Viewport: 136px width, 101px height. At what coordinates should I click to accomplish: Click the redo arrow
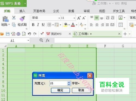pyautogui.click(x=35, y=34)
